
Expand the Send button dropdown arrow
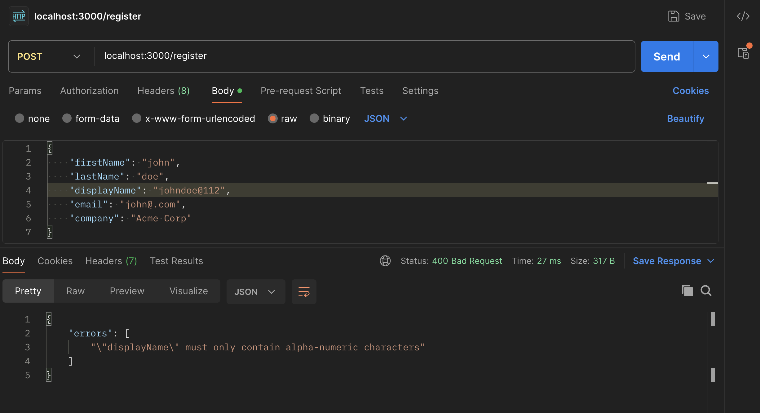pos(706,56)
